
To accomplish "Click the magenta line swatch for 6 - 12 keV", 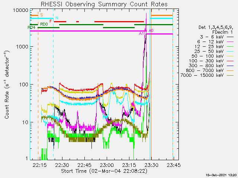I will (x=230, y=42).
